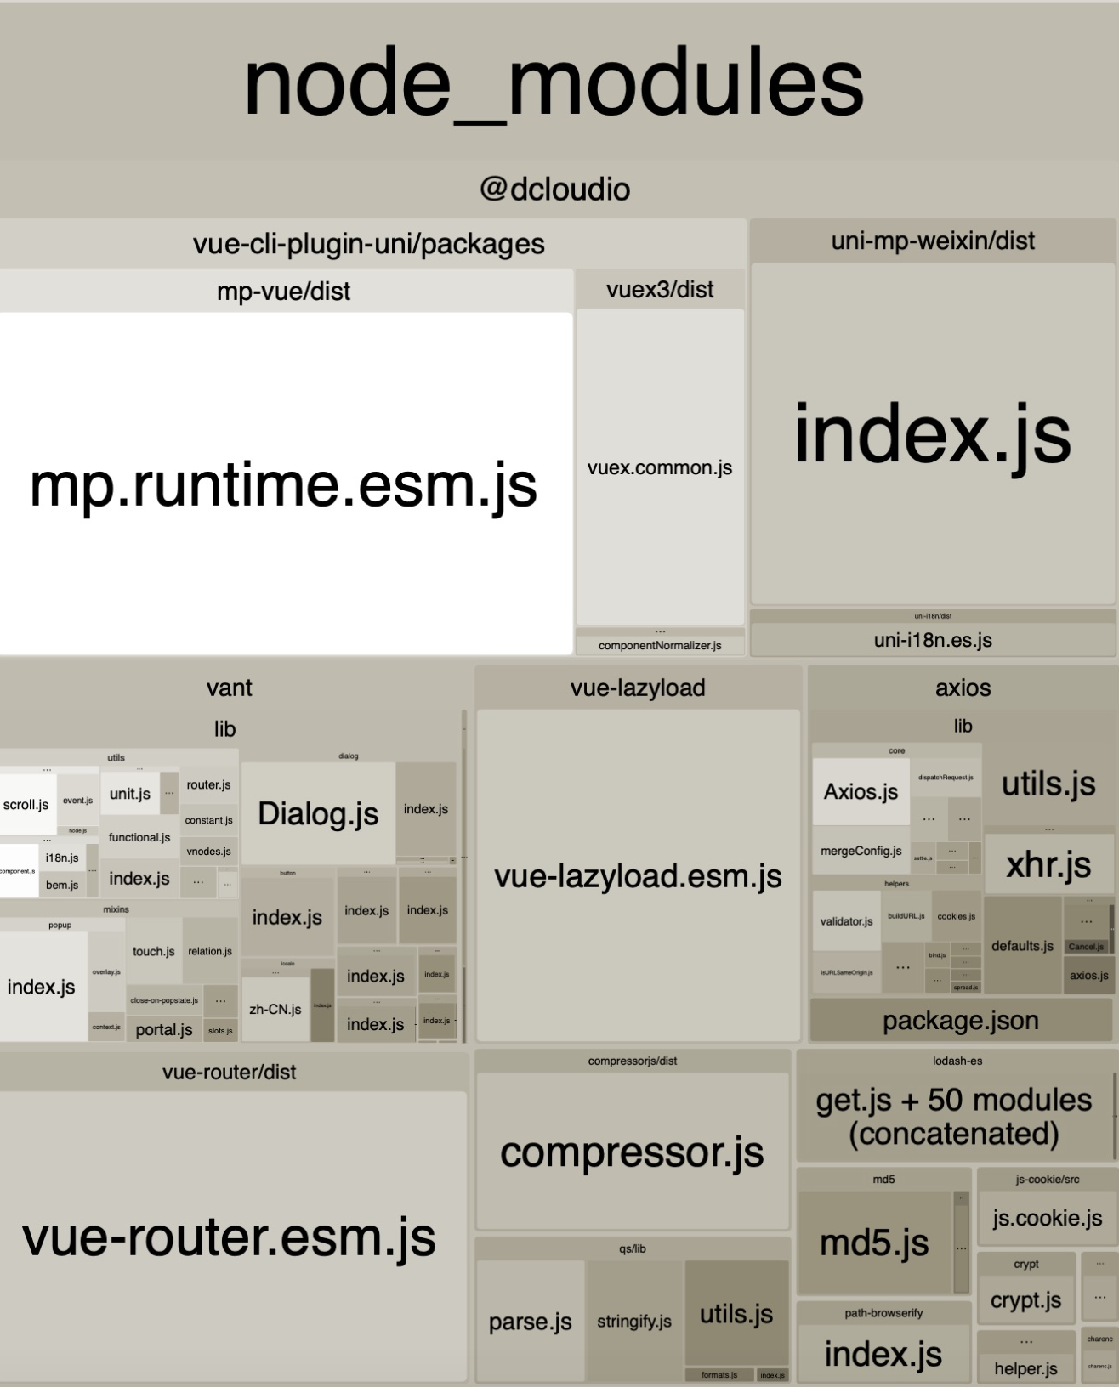Click the mp.runtime.esm.js block
This screenshot has height=1387, width=1119.
(285, 484)
